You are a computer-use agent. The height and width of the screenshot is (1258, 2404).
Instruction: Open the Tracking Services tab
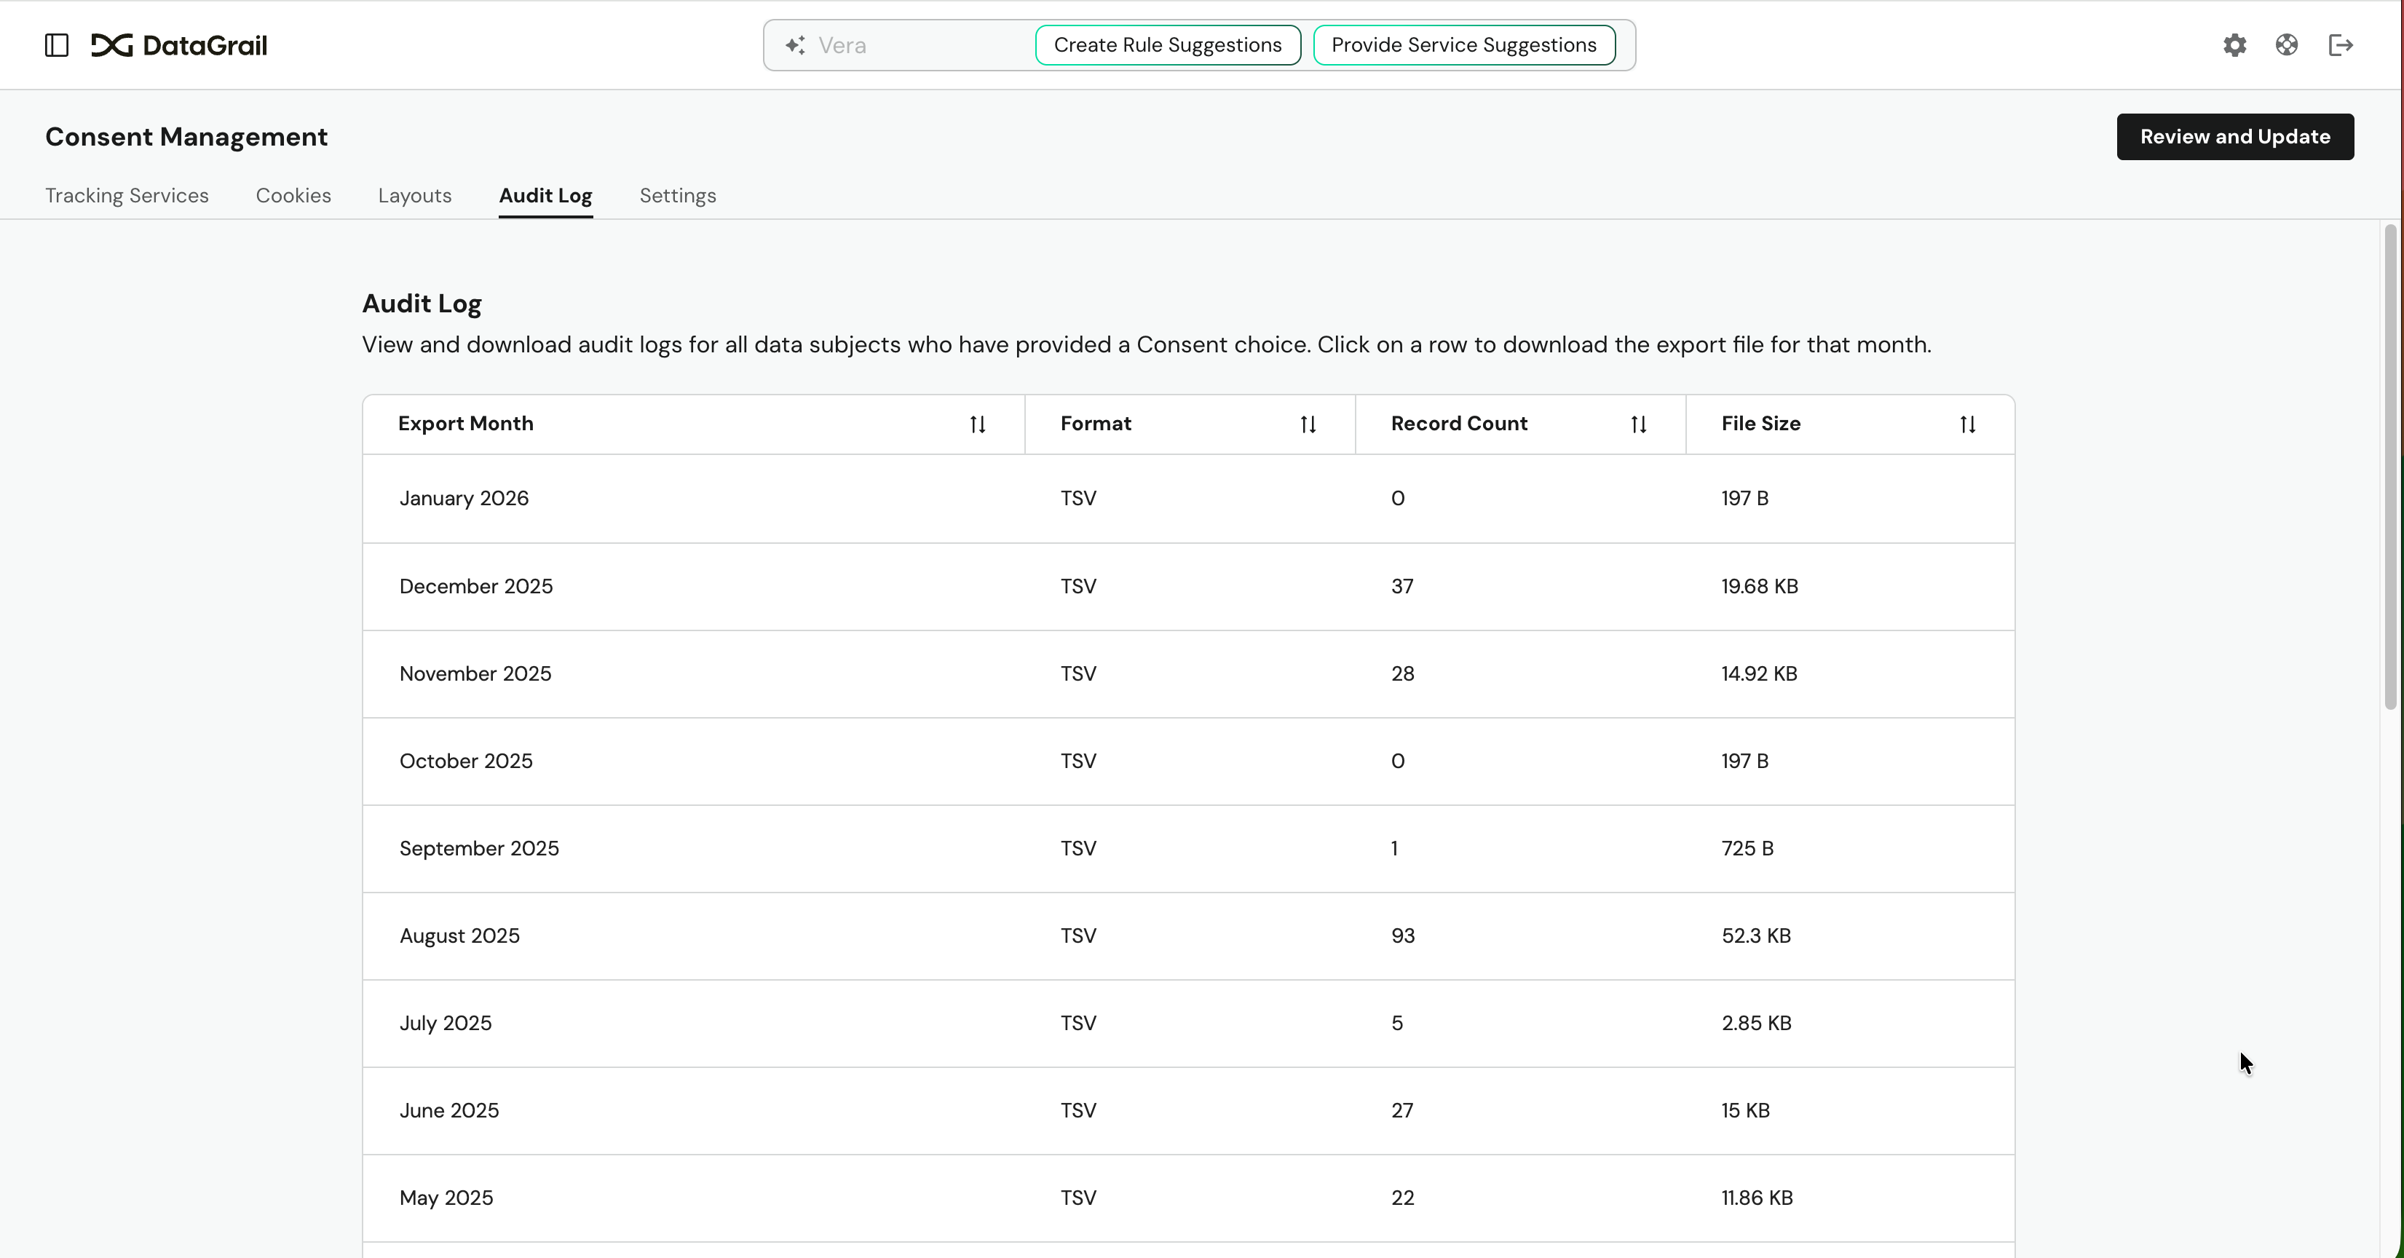pos(127,196)
